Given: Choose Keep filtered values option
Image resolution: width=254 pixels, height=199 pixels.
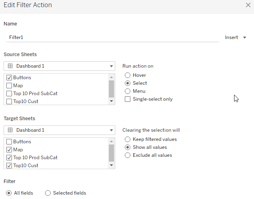Looking at the screenshot, I should click(x=128, y=139).
